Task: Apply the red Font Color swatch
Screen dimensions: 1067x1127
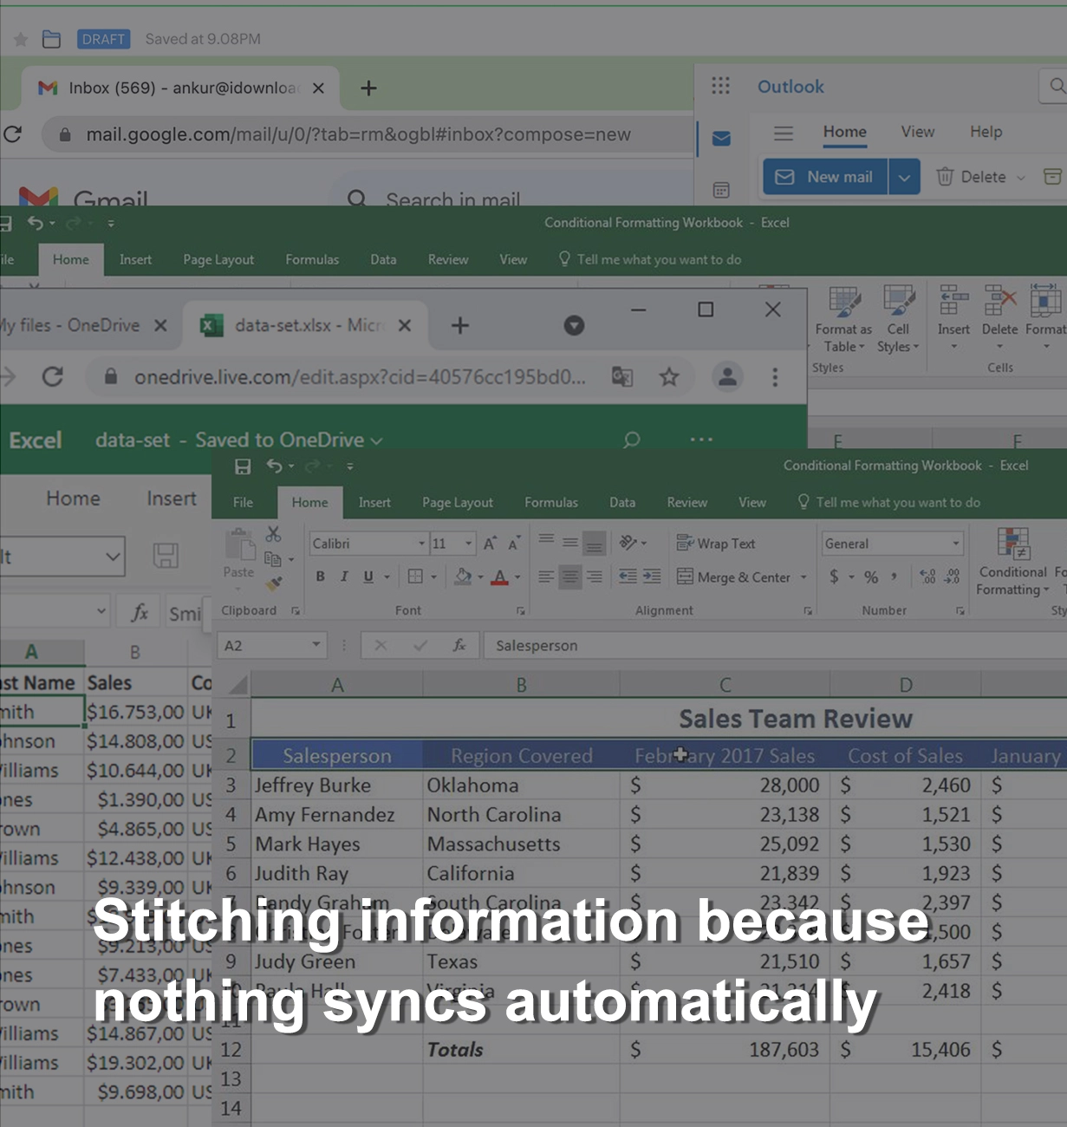Action: point(500,577)
